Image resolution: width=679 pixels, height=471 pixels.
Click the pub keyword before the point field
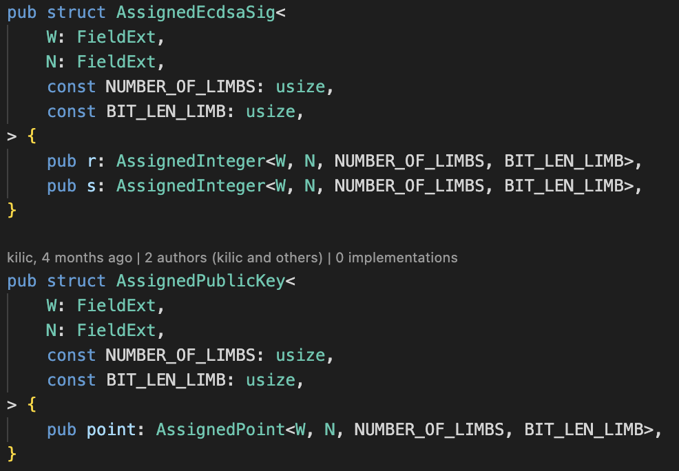tap(61, 430)
